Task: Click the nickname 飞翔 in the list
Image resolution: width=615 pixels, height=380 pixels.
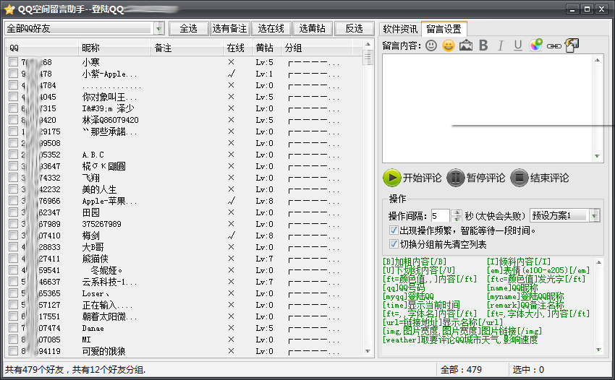Action: coord(91,178)
